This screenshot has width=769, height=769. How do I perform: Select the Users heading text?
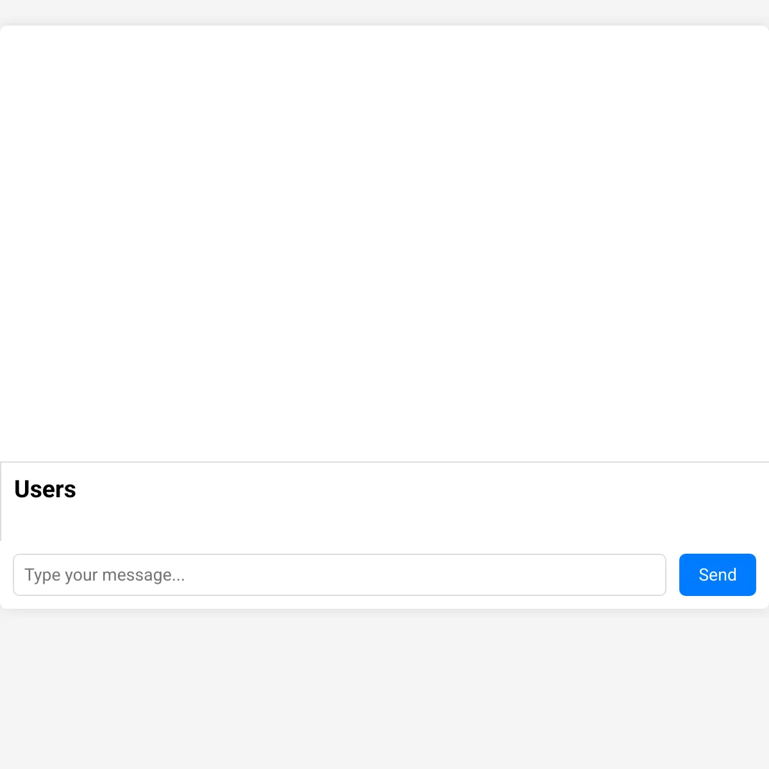point(45,490)
